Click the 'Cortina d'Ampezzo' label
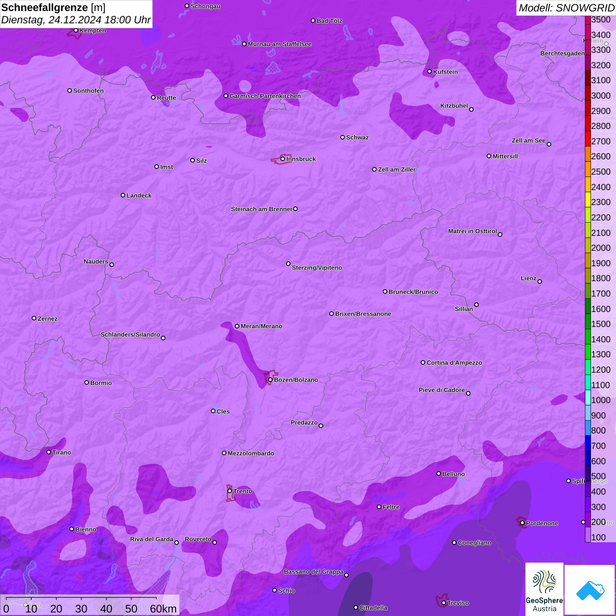The image size is (616, 616). (x=454, y=363)
